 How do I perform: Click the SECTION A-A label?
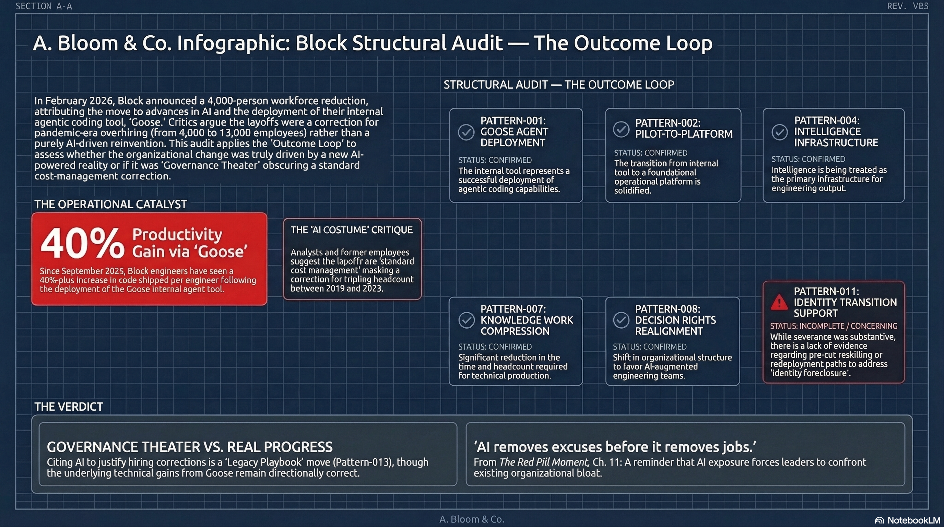tap(44, 6)
